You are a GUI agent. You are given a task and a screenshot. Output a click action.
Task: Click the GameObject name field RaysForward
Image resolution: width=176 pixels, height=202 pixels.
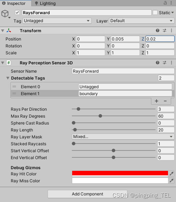(x=87, y=12)
